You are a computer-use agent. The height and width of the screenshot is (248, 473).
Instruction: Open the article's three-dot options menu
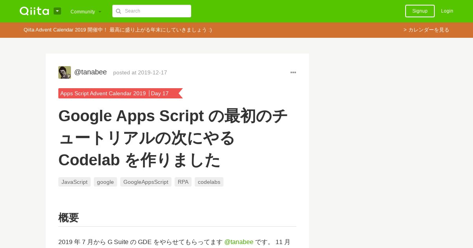(293, 72)
